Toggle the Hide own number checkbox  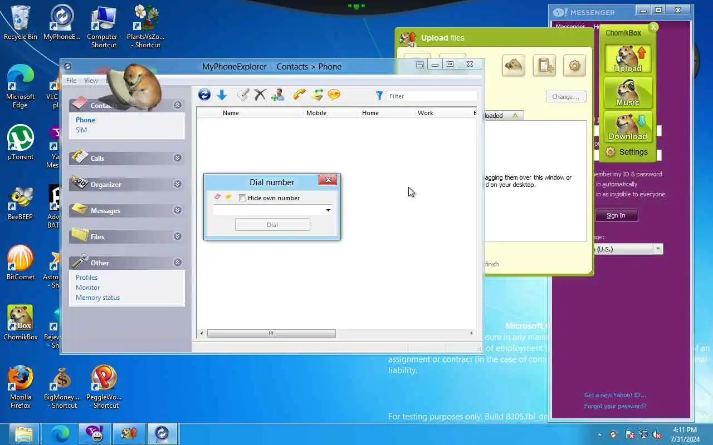[x=242, y=197]
